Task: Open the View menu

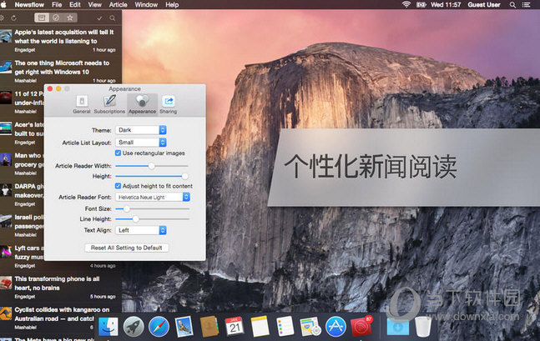Action: point(94,5)
